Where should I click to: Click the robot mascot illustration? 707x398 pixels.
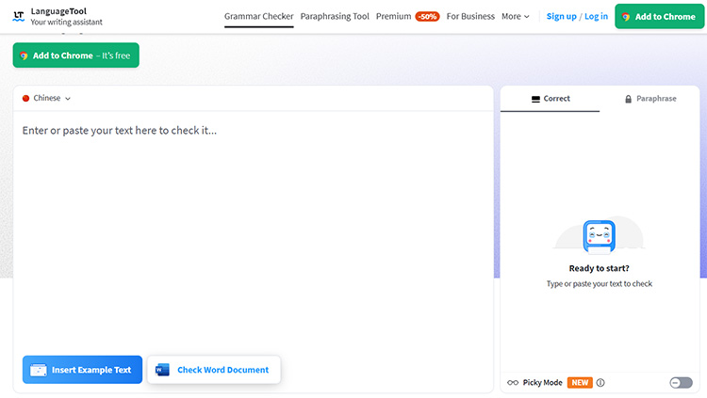[599, 236]
